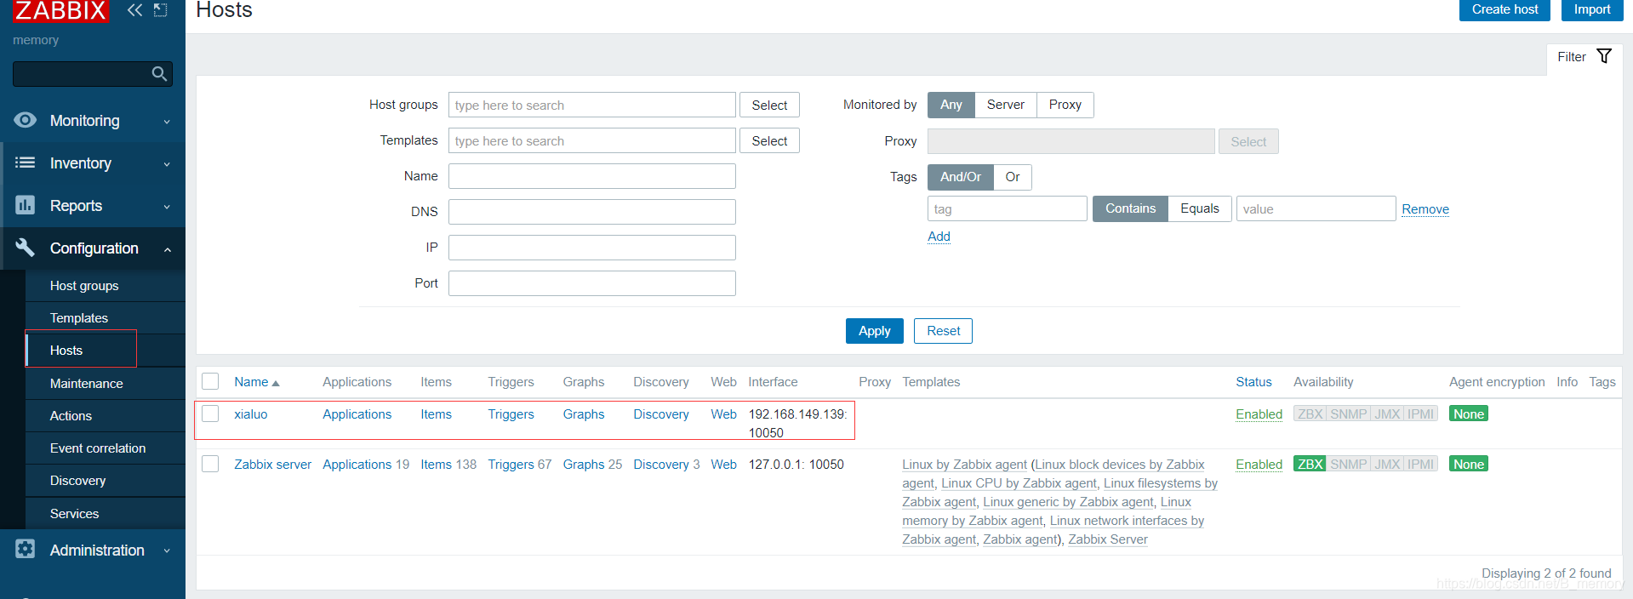Click the ZBX availability badge for Zabbix server

coord(1310,465)
